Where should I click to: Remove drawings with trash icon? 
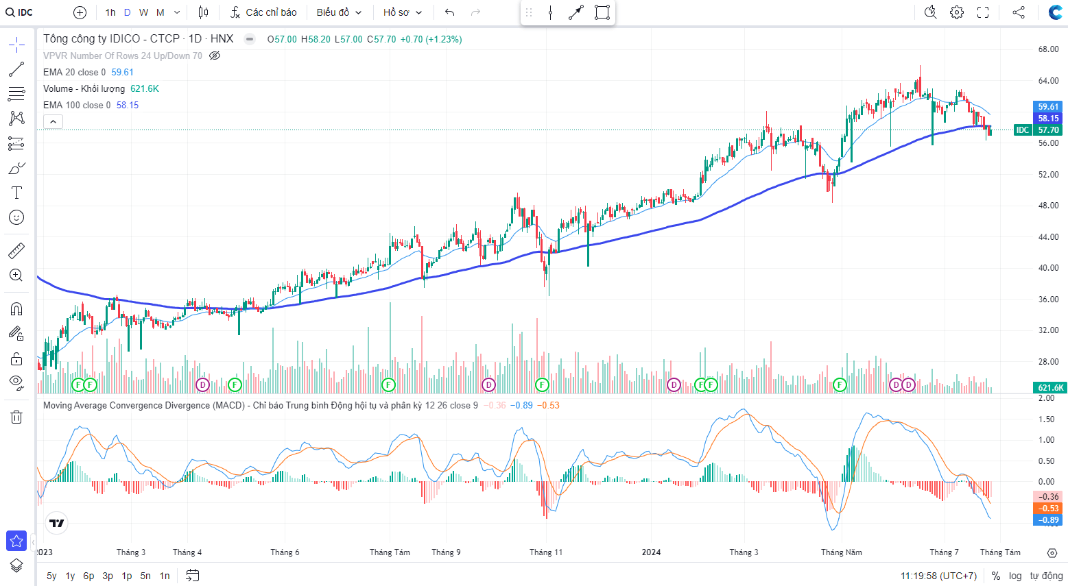[16, 417]
